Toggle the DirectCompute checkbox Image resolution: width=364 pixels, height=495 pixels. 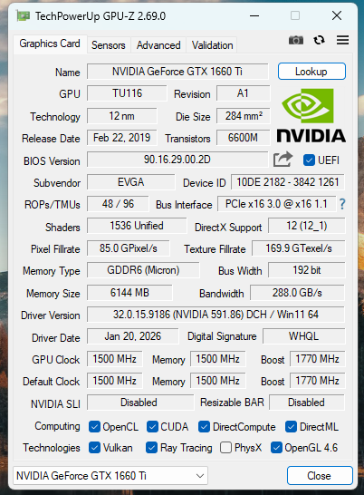click(x=204, y=427)
